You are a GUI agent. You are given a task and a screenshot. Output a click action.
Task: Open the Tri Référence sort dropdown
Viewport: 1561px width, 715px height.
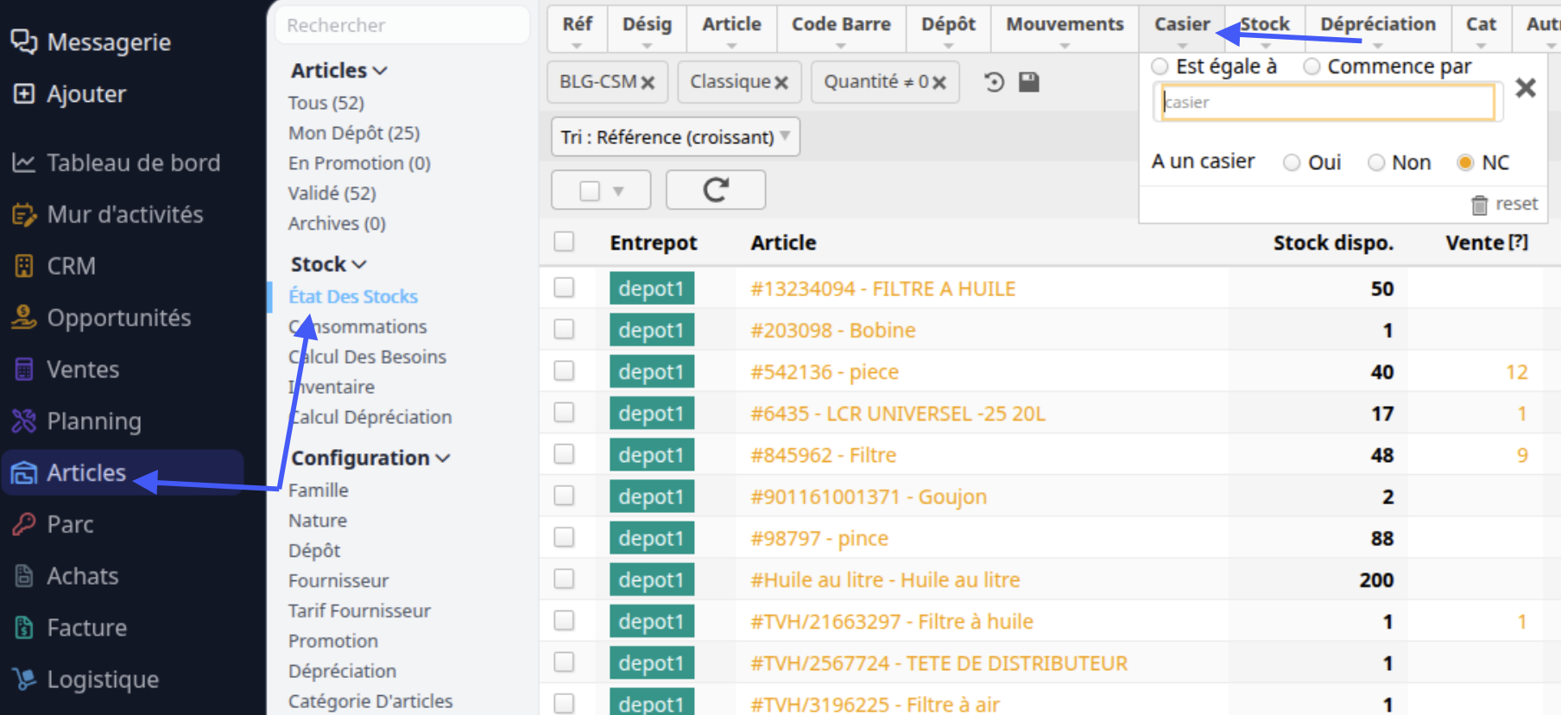pos(675,136)
